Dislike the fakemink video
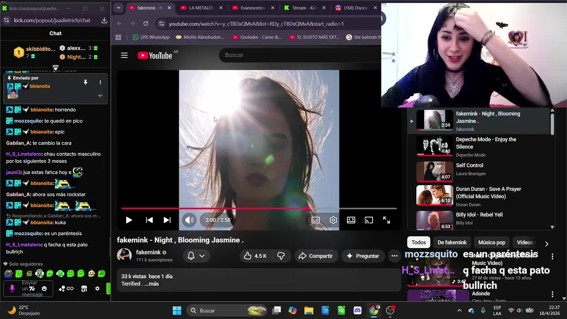The width and height of the screenshot is (567, 319). click(x=281, y=256)
